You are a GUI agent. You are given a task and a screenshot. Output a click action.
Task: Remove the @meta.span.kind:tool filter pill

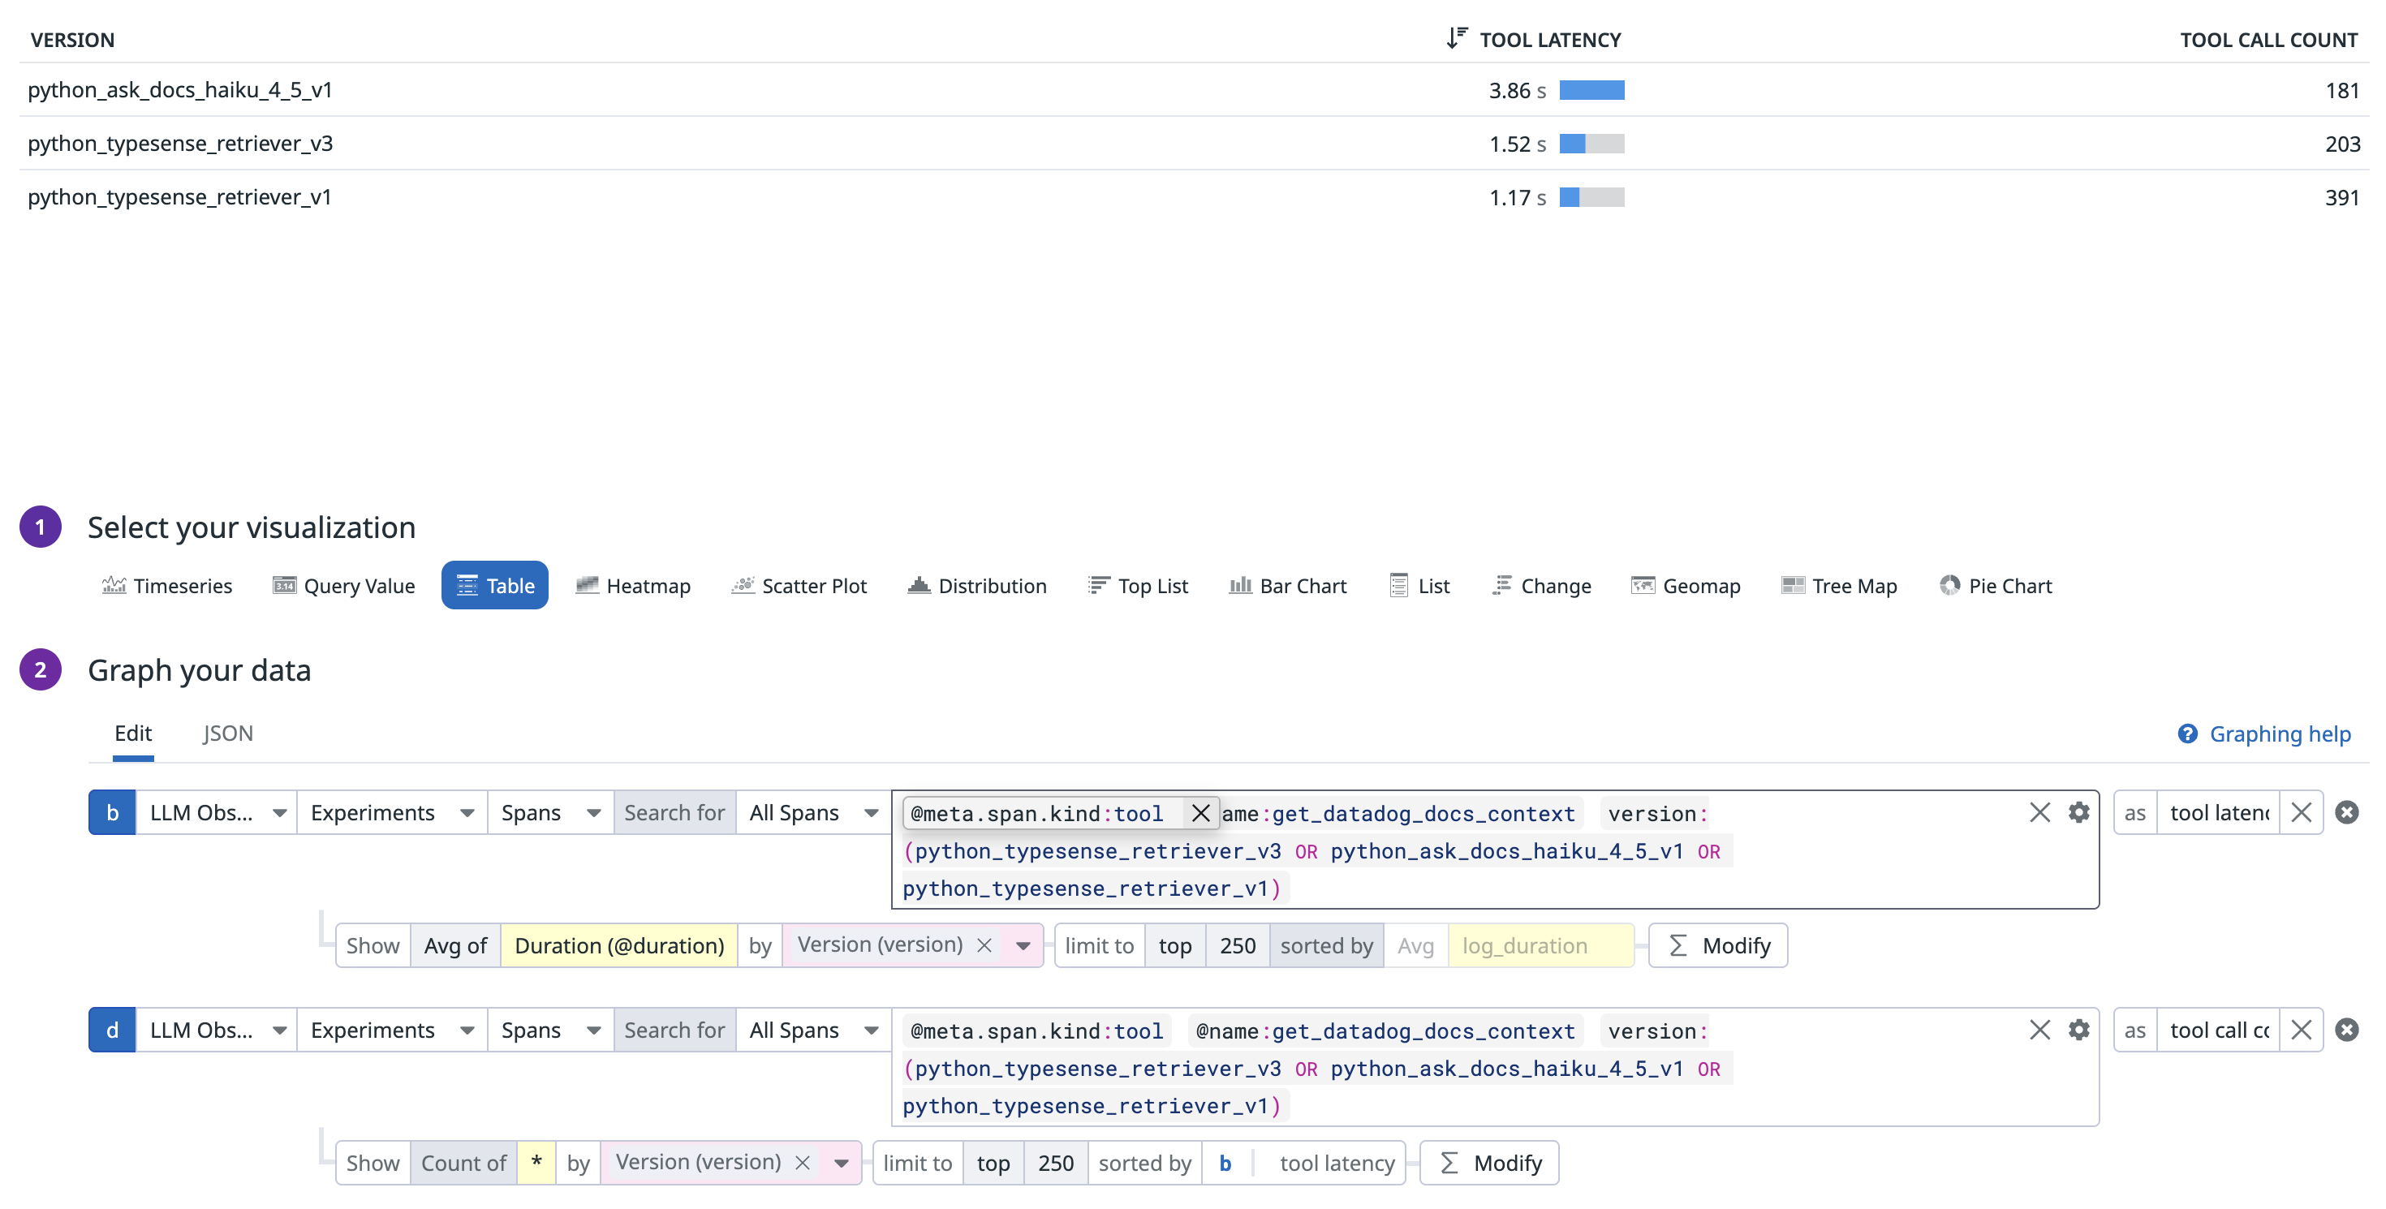point(1199,812)
